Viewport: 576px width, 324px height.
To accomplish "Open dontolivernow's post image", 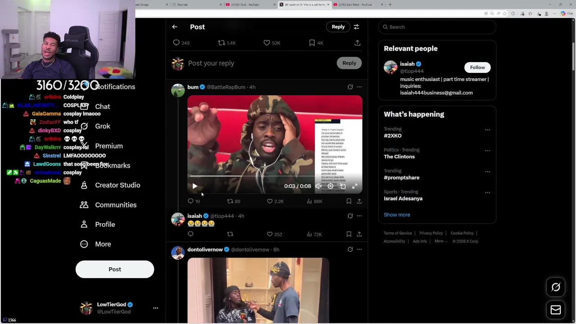I will (258, 290).
